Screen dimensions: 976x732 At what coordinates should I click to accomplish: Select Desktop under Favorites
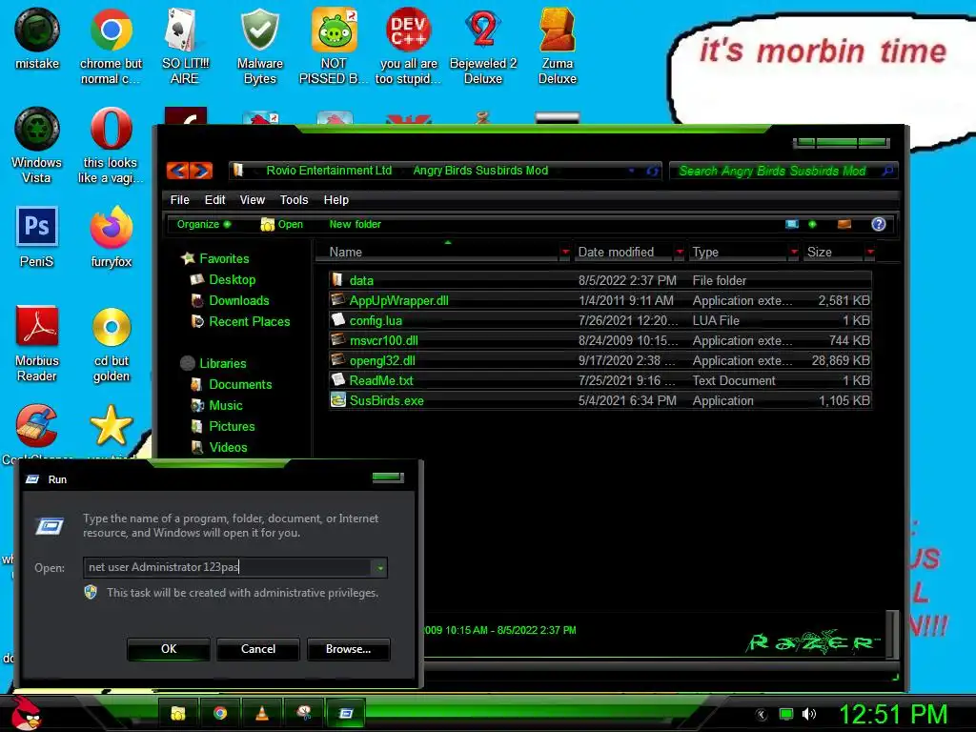(233, 279)
